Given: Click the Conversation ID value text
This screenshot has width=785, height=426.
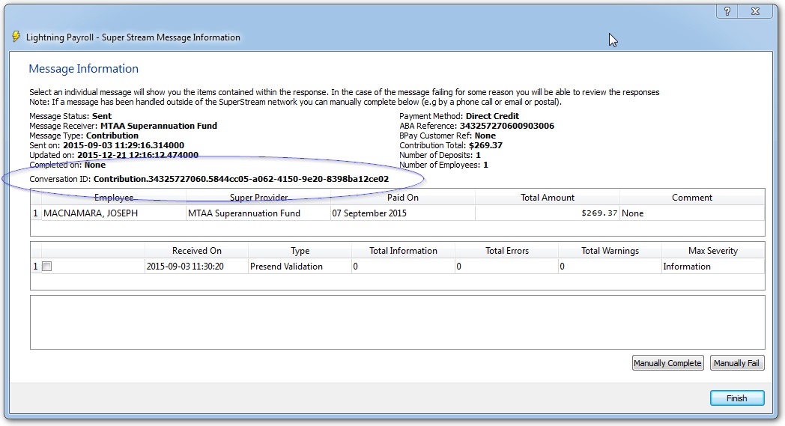Looking at the screenshot, I should 240,179.
